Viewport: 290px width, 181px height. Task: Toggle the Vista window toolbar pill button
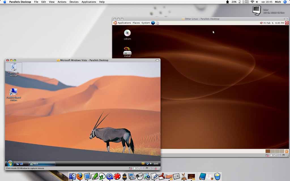point(157,60)
